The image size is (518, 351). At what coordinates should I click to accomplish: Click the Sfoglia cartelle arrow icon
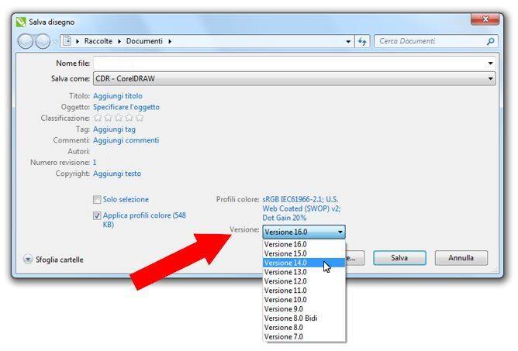(x=28, y=260)
